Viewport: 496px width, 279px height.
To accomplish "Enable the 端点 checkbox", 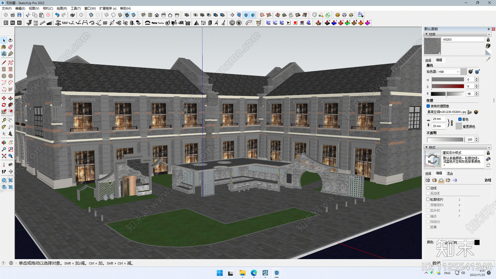I will tap(428, 216).
